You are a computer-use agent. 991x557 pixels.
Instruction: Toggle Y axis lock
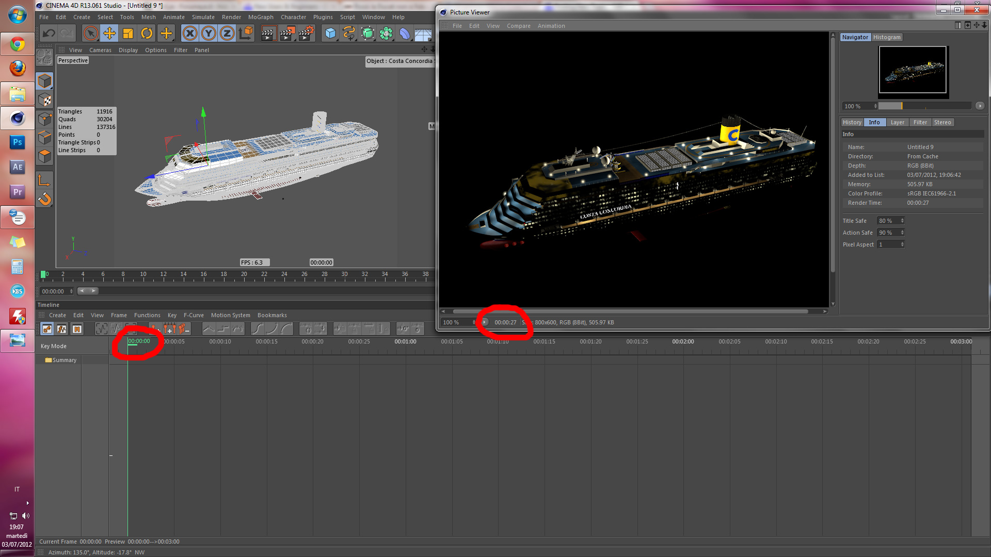[x=209, y=34]
